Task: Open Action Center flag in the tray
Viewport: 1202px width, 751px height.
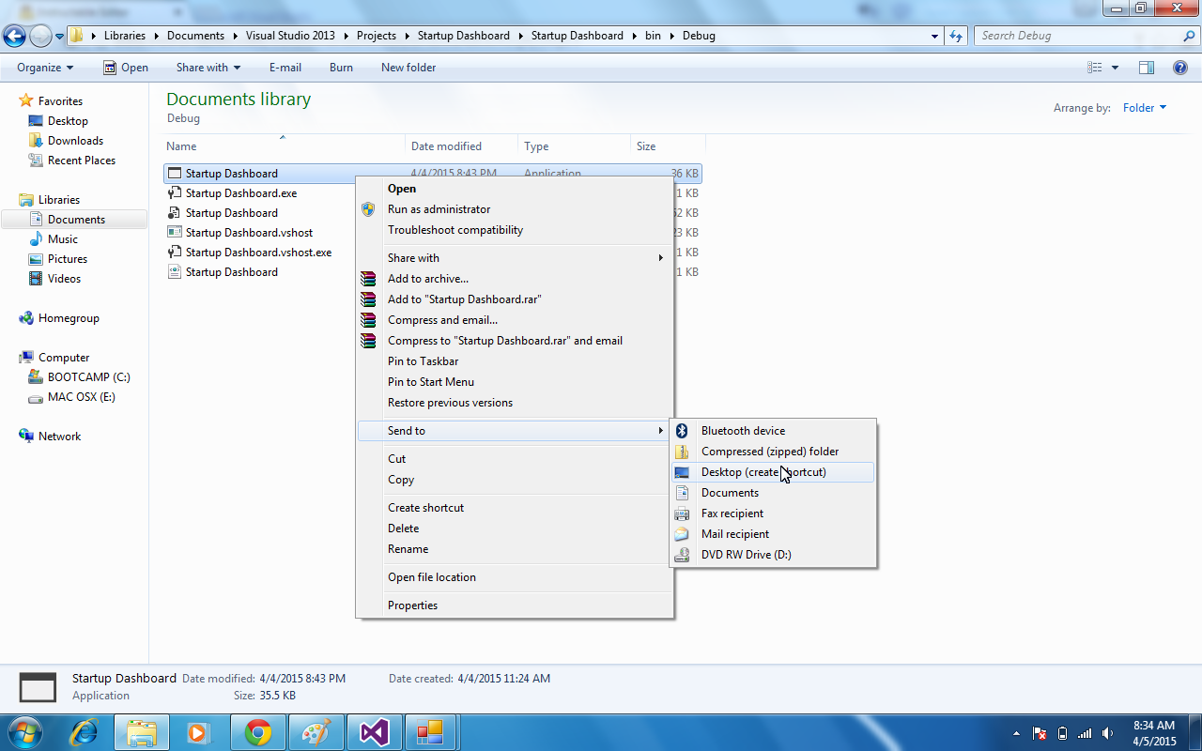Action: pos(1040,733)
